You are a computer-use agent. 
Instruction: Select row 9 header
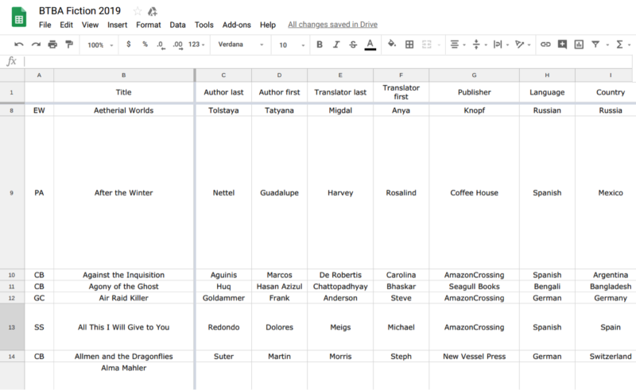pos(12,192)
